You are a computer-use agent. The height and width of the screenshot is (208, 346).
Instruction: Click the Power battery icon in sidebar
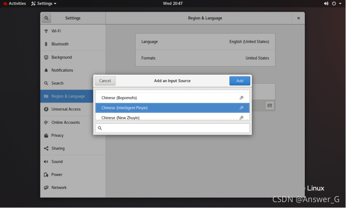coord(46,175)
